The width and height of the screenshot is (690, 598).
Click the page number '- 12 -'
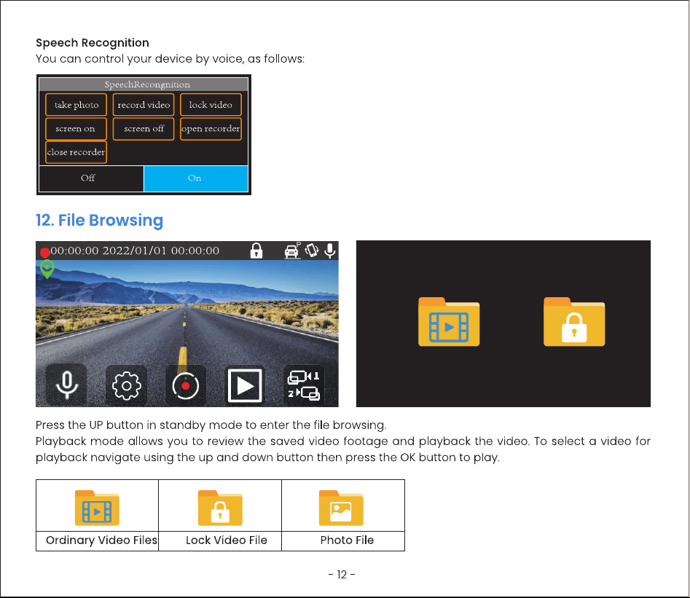[342, 575]
